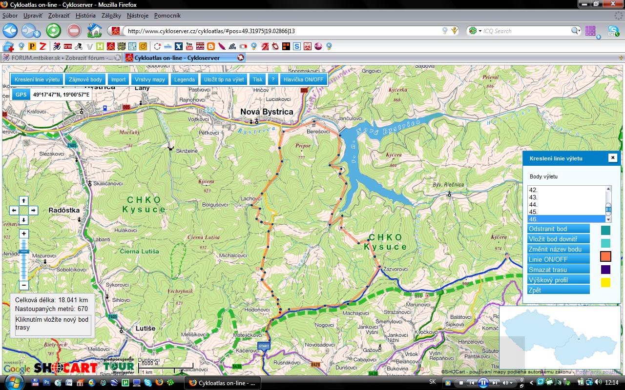Zoom in using the plus button

pos(24,234)
